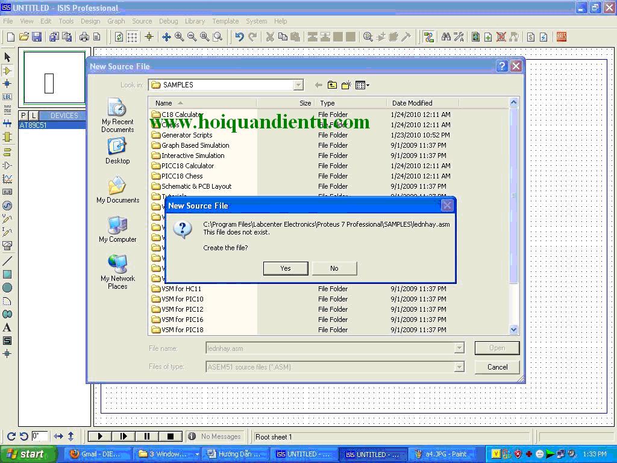Click No in the create file prompt
Viewport: 617px width, 463px height.
coord(334,268)
